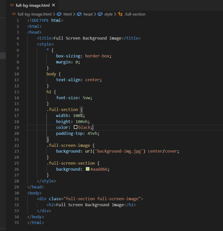Click line number 16 in the gutter
Image resolution: width=223 pixels, height=231 pixels.
[16, 110]
